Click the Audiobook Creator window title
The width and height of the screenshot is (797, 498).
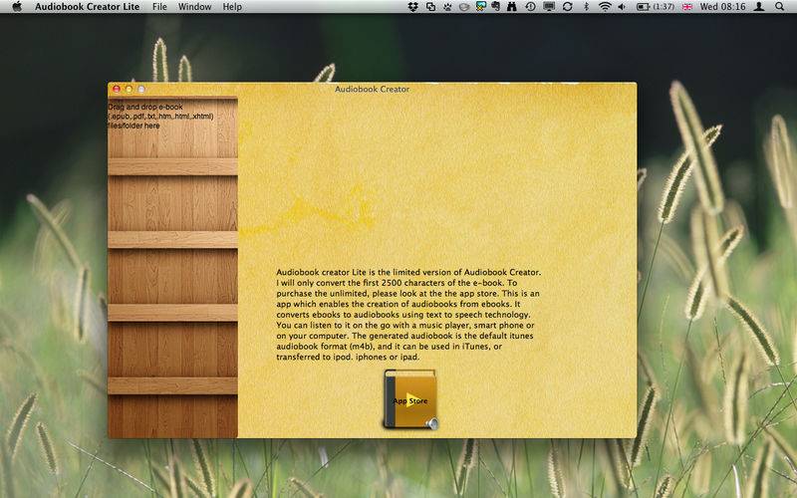pos(372,89)
